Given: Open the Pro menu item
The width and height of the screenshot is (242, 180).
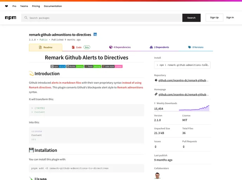Looking at the screenshot, I should (14, 6).
